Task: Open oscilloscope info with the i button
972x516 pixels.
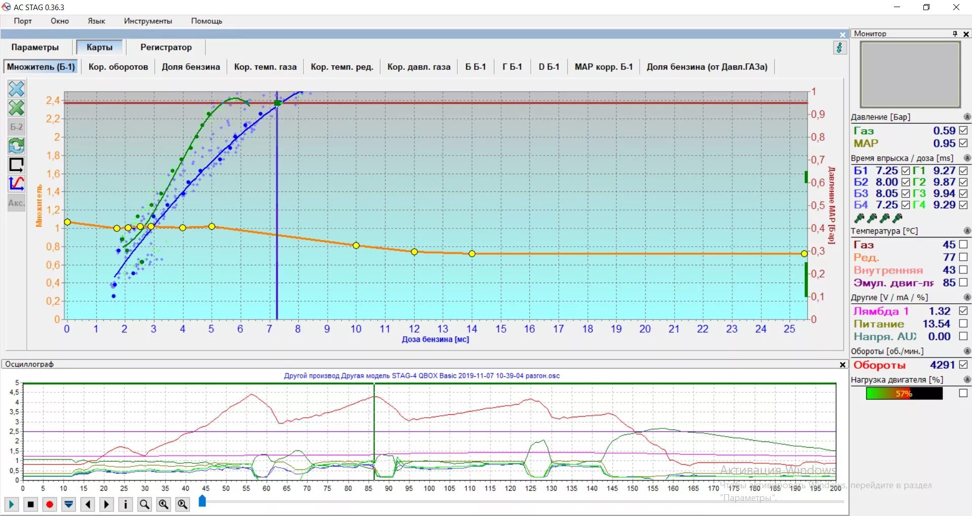Action: tap(126, 504)
